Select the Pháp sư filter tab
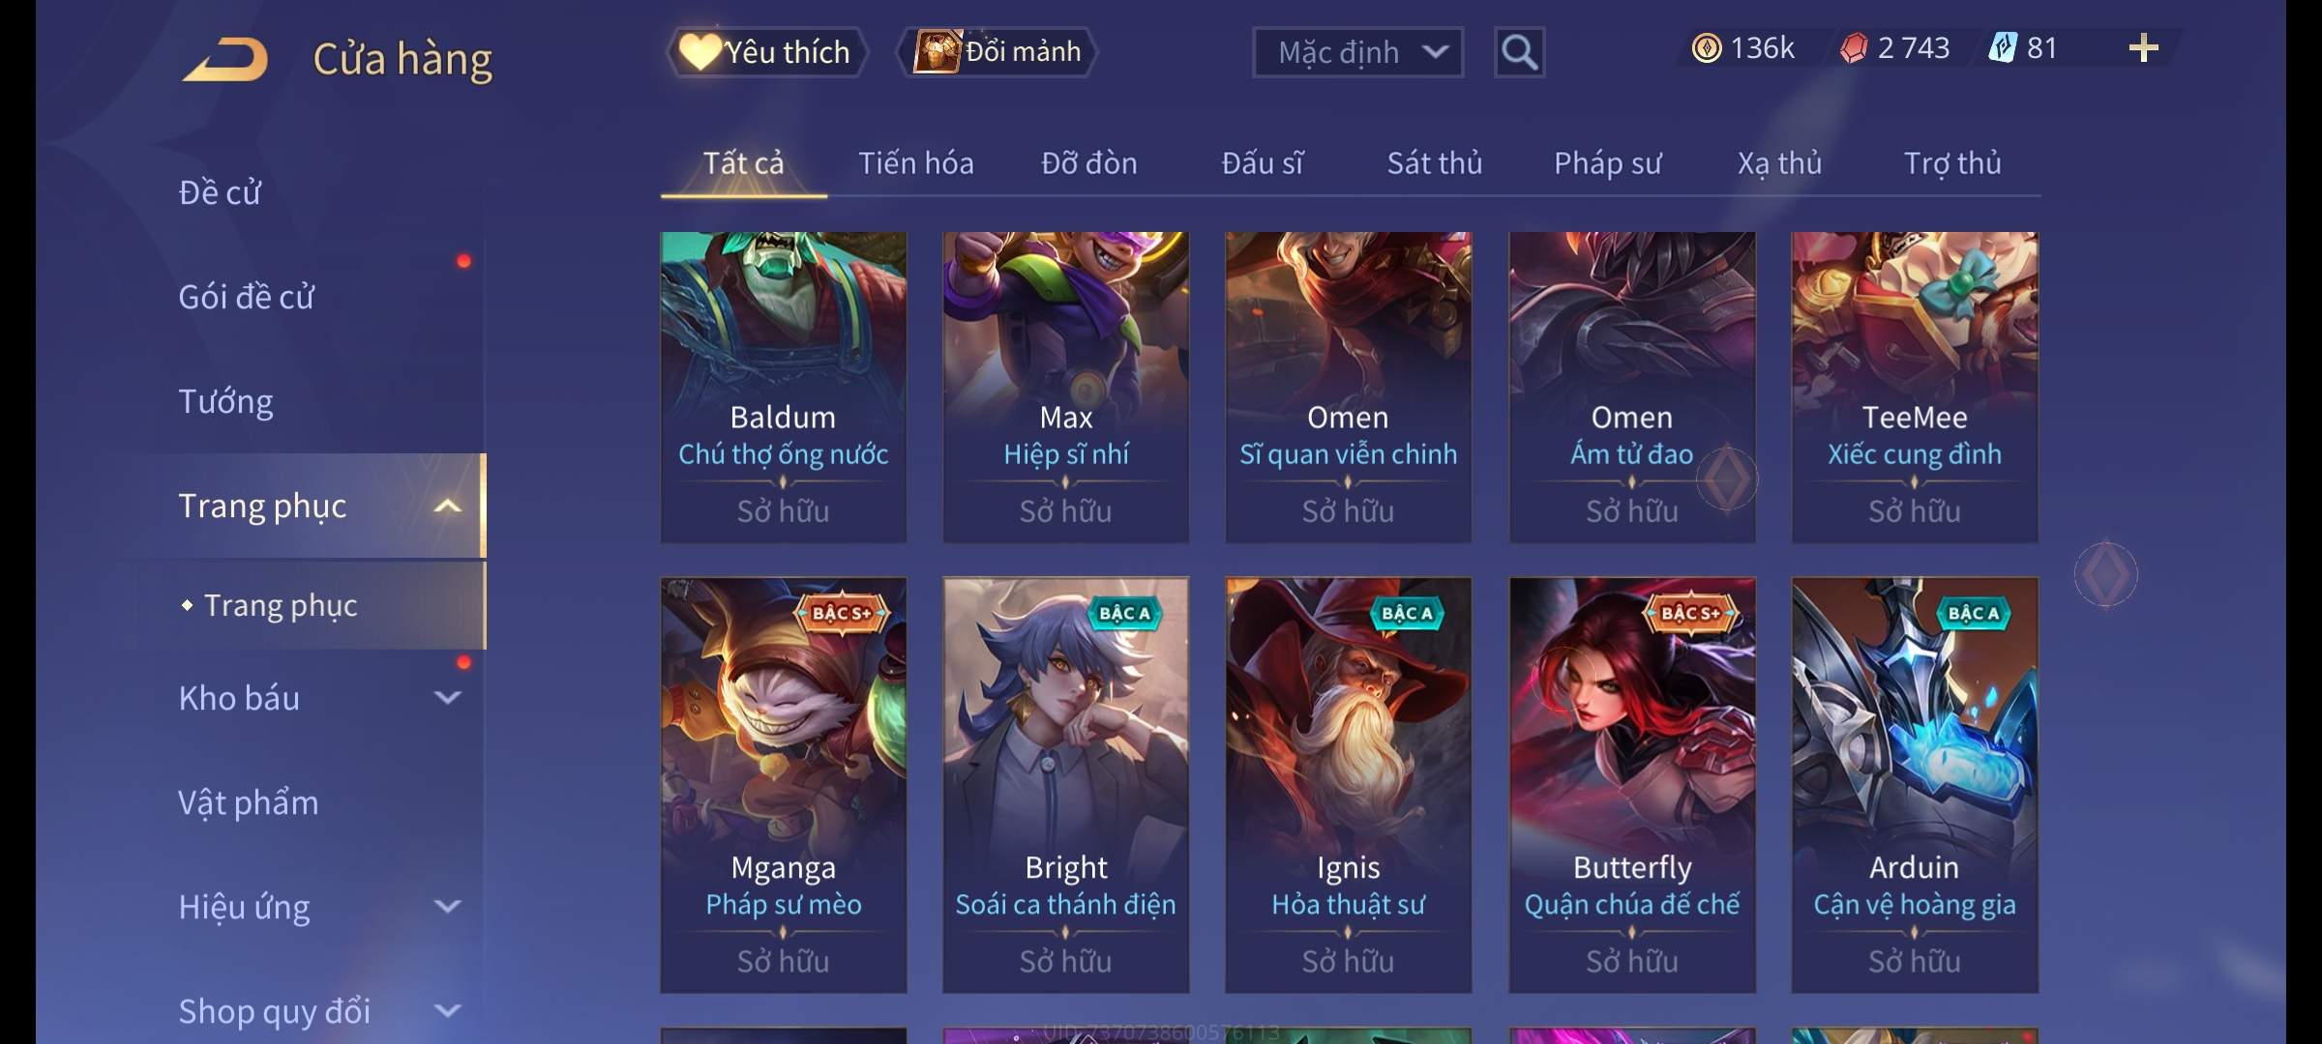 [x=1607, y=163]
